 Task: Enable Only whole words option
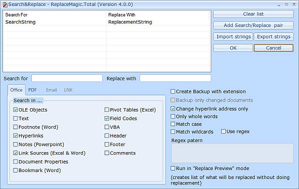(173, 117)
